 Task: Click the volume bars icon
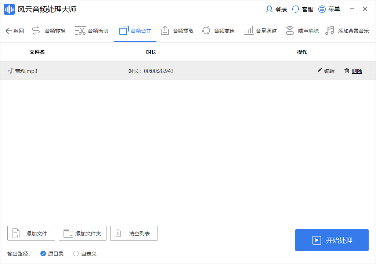click(x=249, y=30)
